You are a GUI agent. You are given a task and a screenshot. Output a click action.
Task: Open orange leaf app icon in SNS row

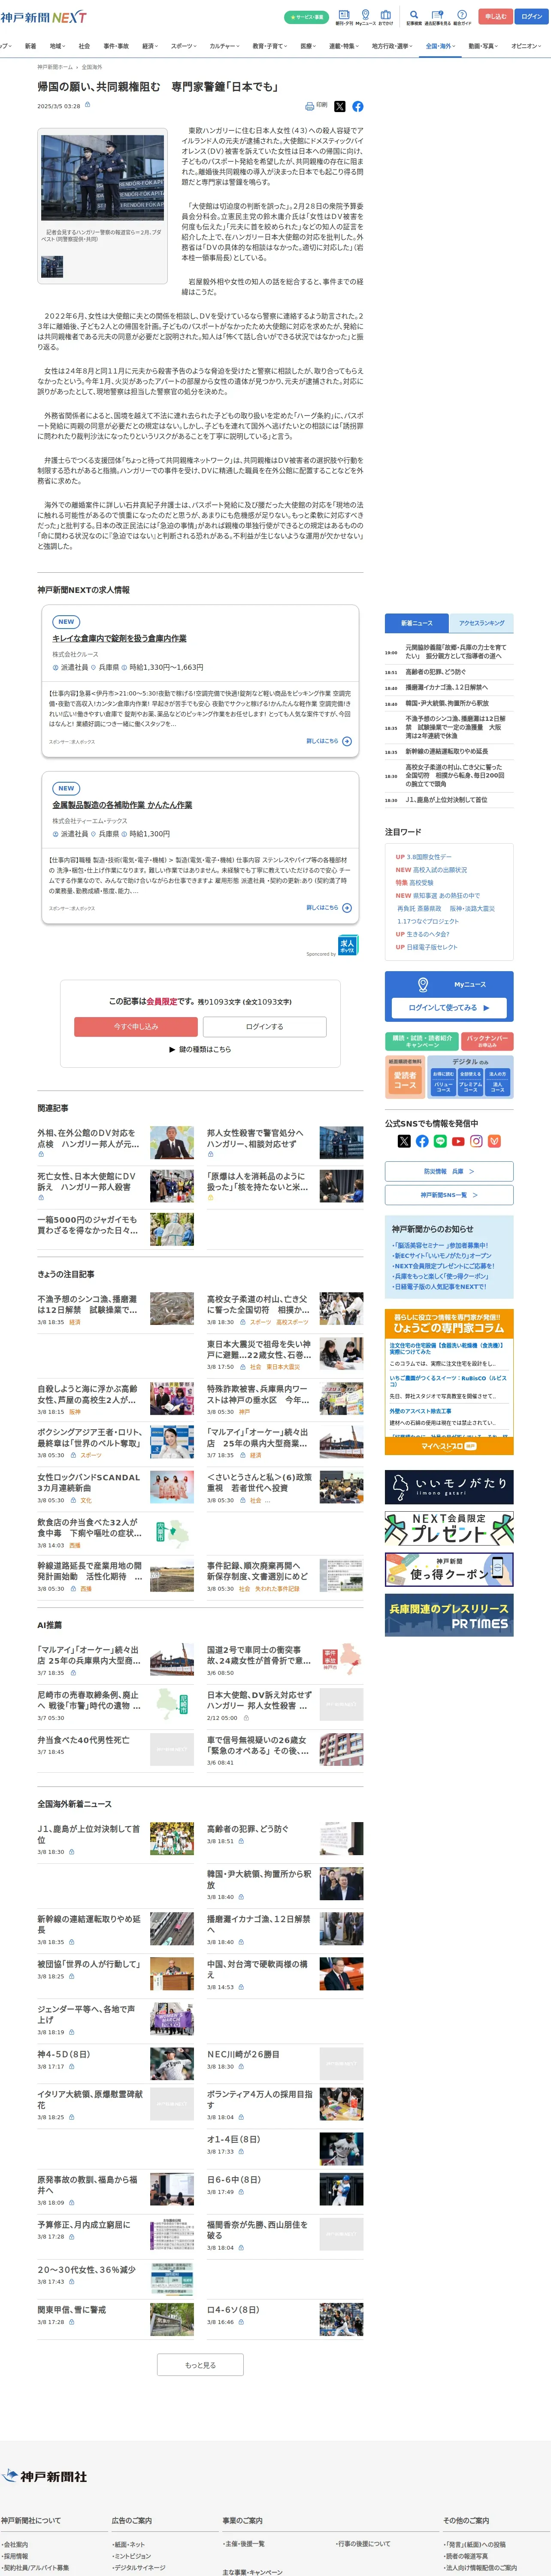[494, 1141]
